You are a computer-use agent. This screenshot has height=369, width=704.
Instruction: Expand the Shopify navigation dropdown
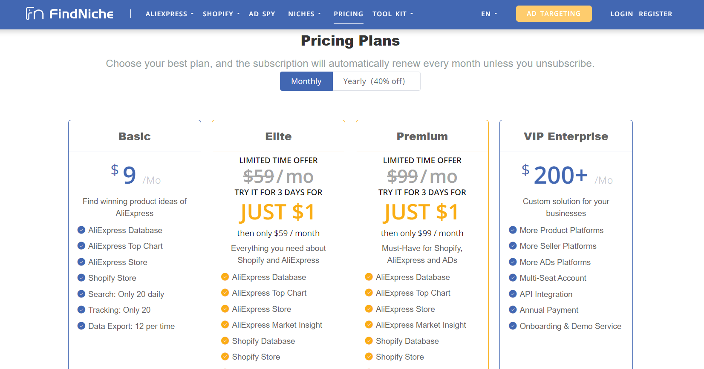click(221, 14)
